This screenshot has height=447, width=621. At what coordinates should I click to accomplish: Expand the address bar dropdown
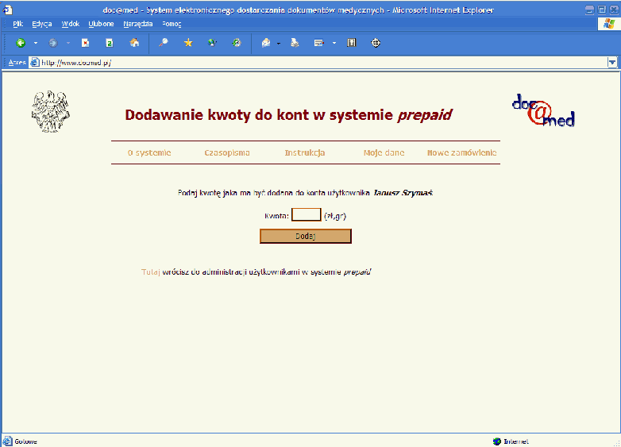click(x=612, y=62)
